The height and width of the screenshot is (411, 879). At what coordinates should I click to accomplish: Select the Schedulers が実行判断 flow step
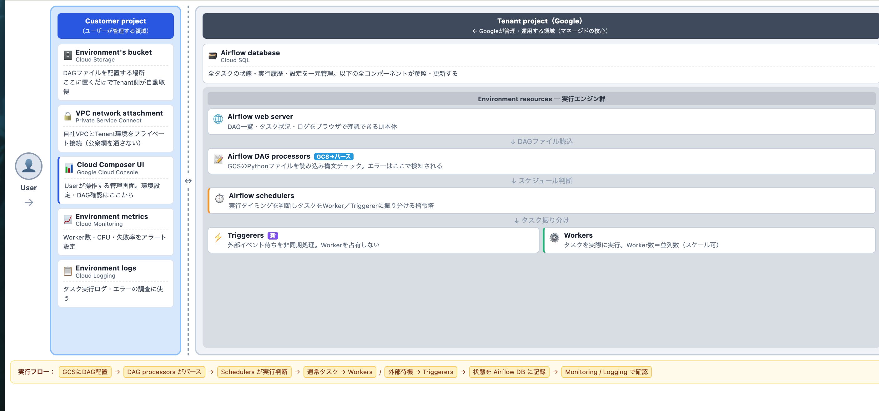[x=254, y=372]
